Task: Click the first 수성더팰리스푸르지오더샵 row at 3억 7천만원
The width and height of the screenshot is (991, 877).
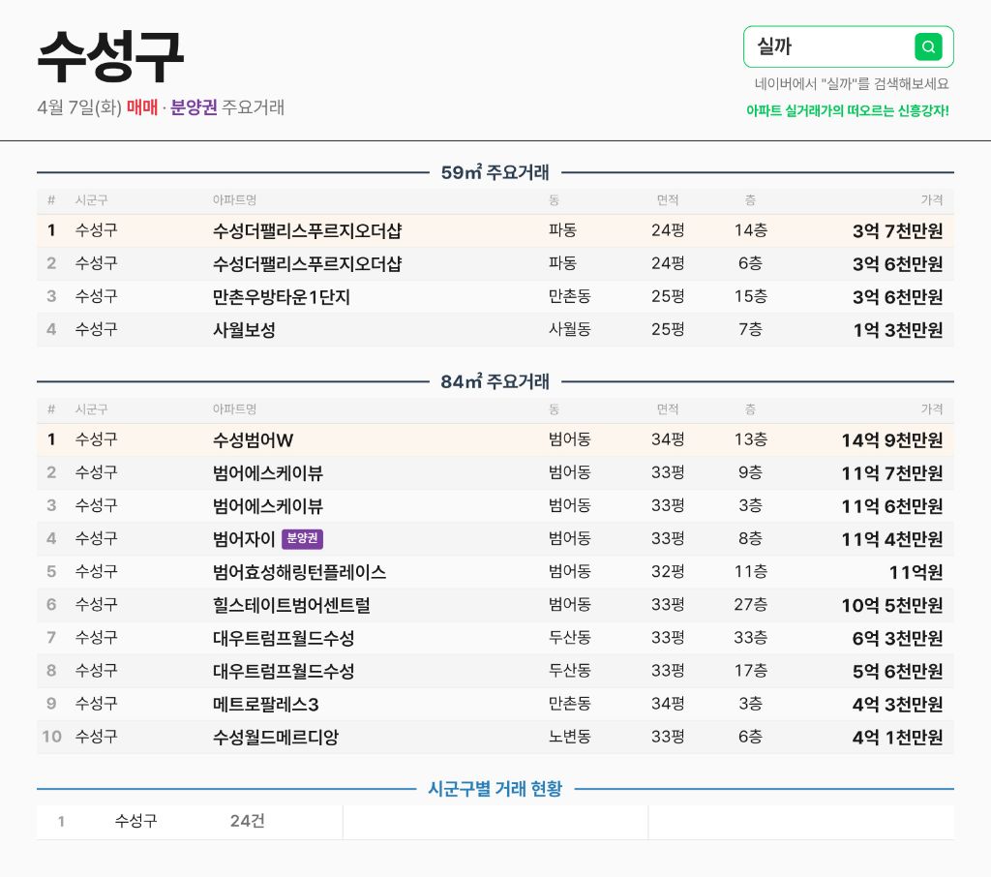Action: tap(495, 230)
